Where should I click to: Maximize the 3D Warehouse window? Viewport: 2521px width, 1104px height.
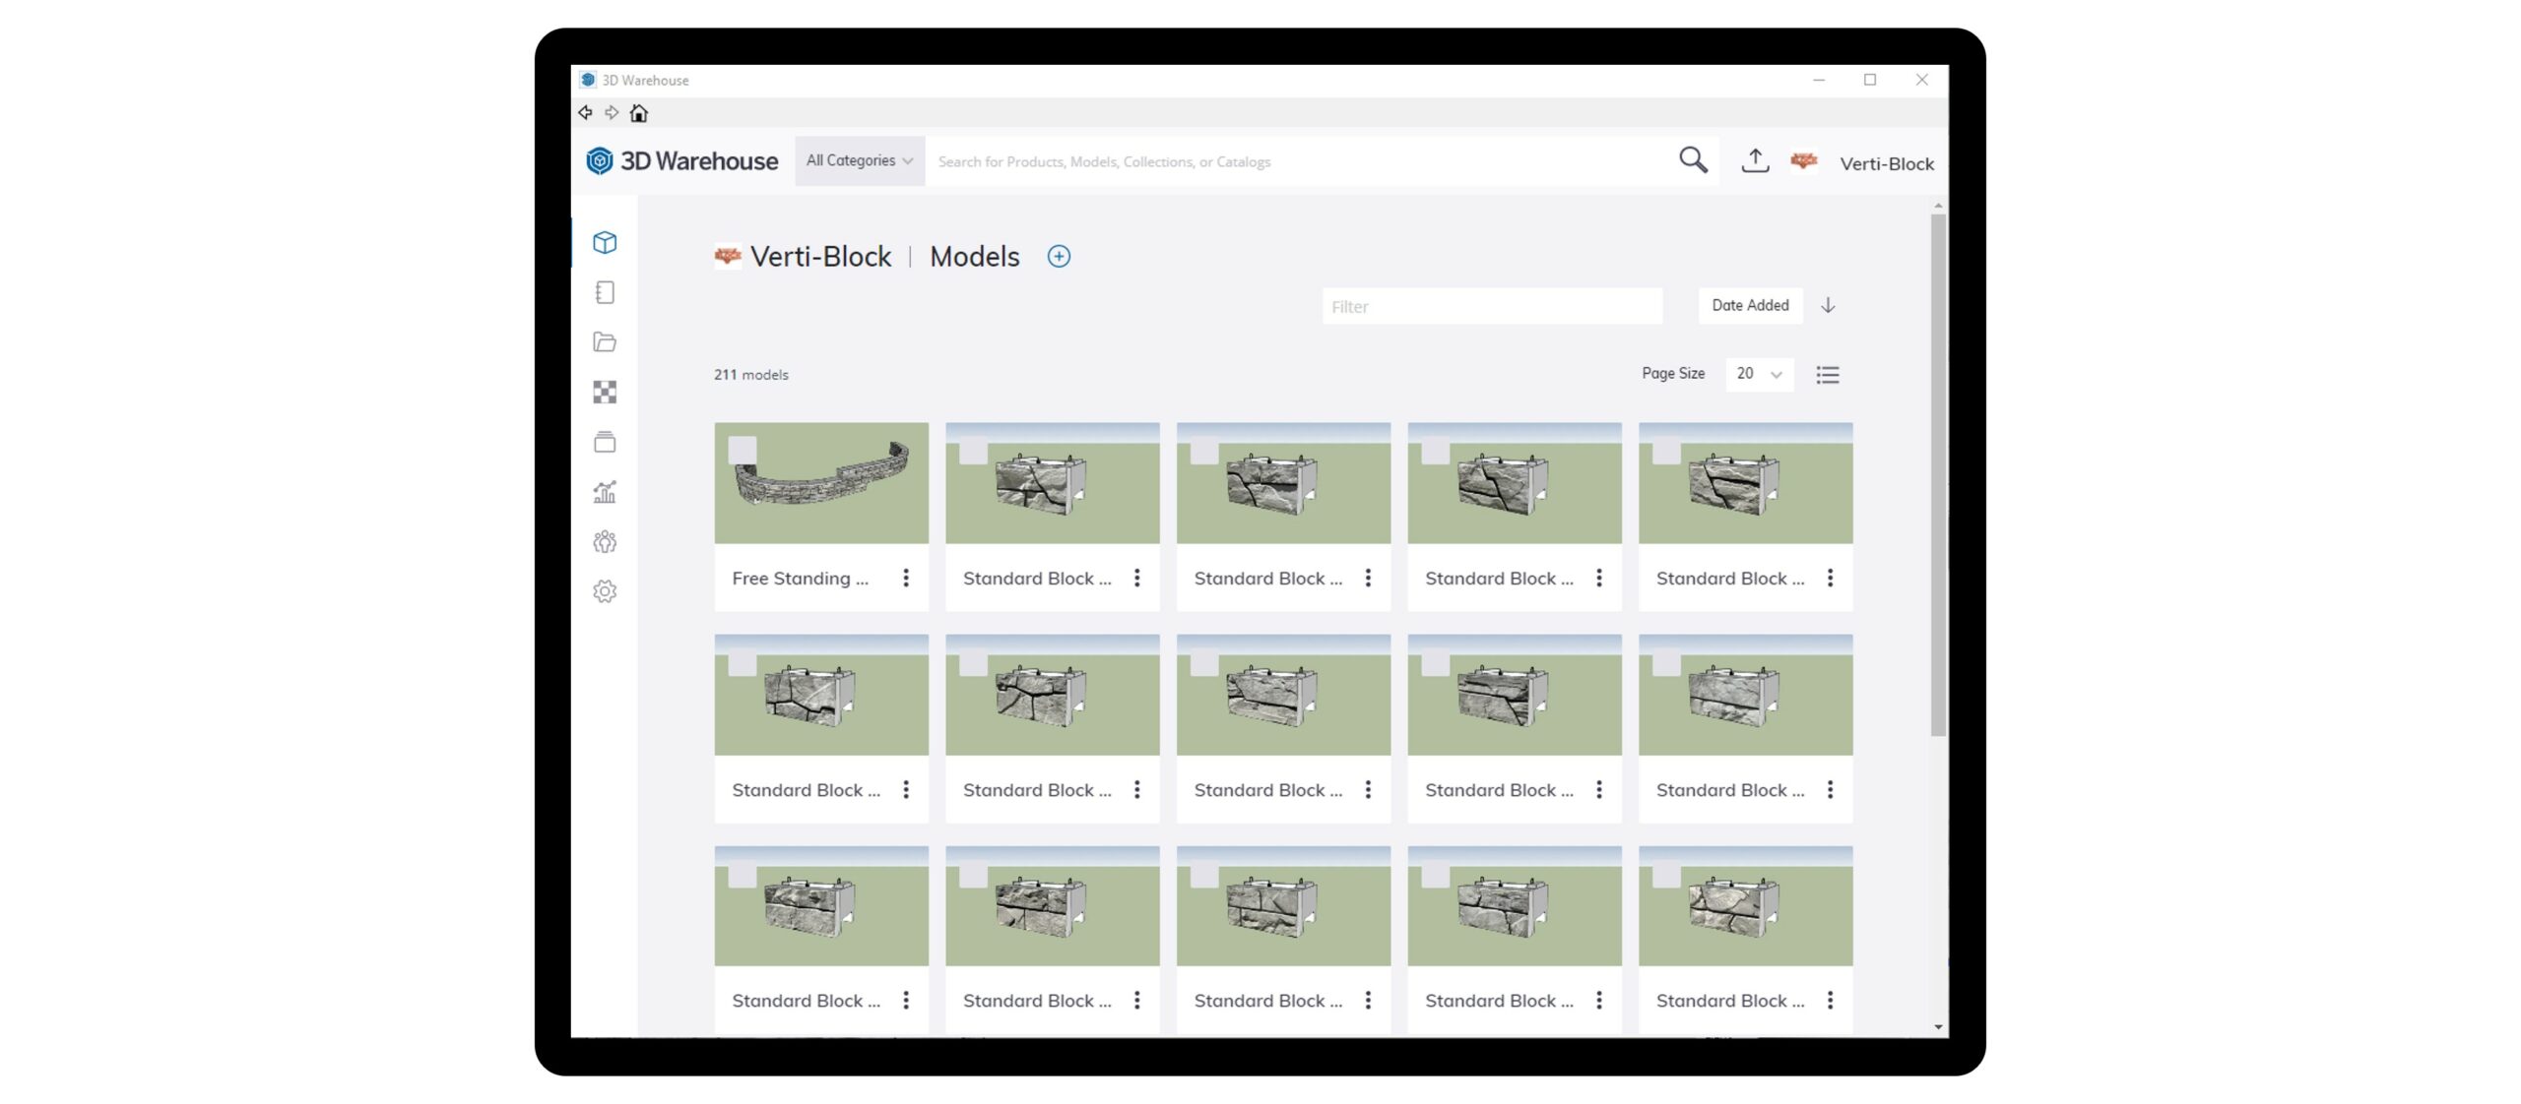coord(1870,80)
